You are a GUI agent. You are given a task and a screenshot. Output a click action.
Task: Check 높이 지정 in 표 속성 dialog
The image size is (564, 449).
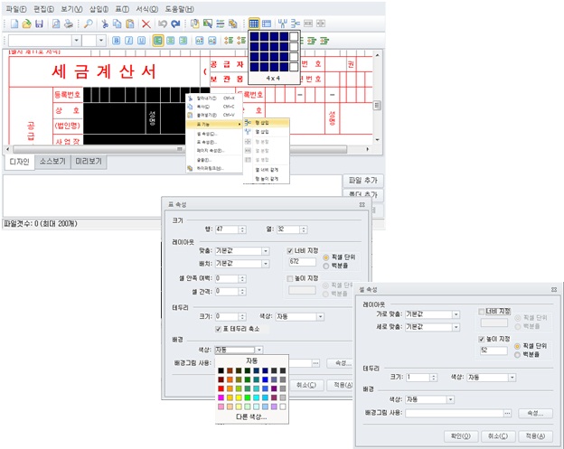(x=290, y=278)
